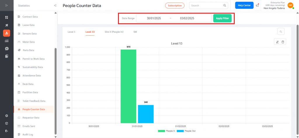
Task: Collapse the Statistics sidebar panel
Action: pos(55,6)
